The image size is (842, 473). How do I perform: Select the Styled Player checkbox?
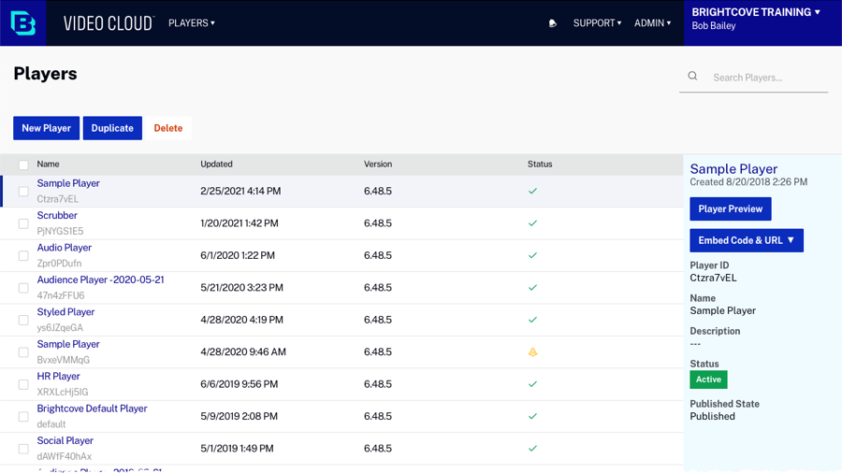click(x=23, y=320)
